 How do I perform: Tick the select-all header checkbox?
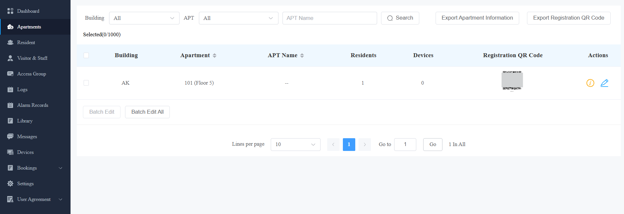pyautogui.click(x=86, y=56)
